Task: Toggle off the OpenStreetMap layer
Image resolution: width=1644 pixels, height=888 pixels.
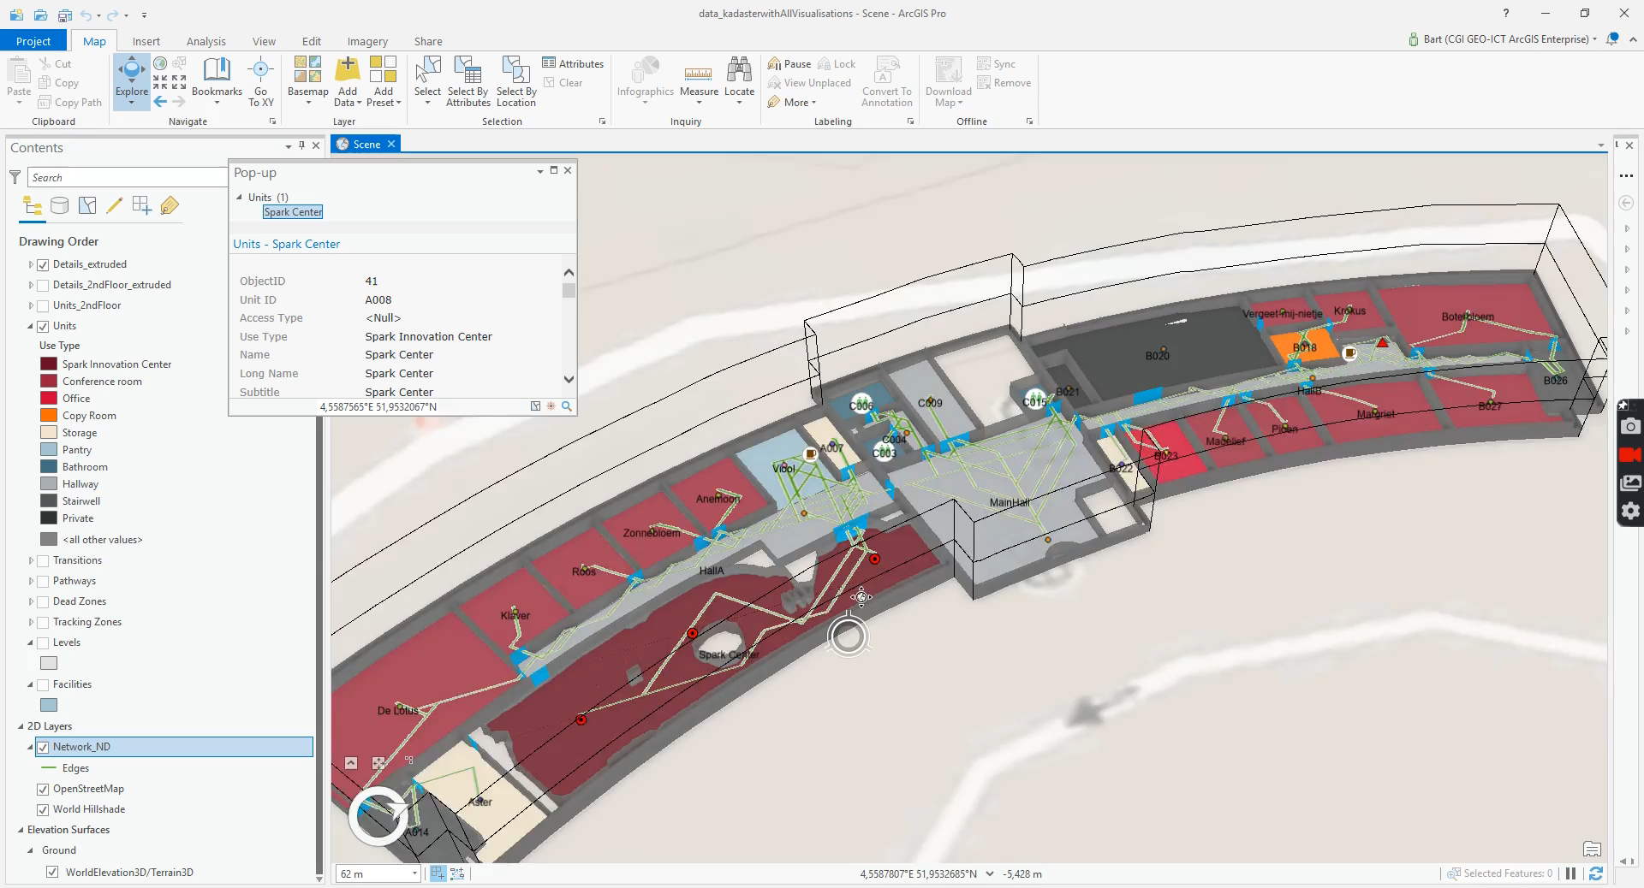Action: [43, 790]
